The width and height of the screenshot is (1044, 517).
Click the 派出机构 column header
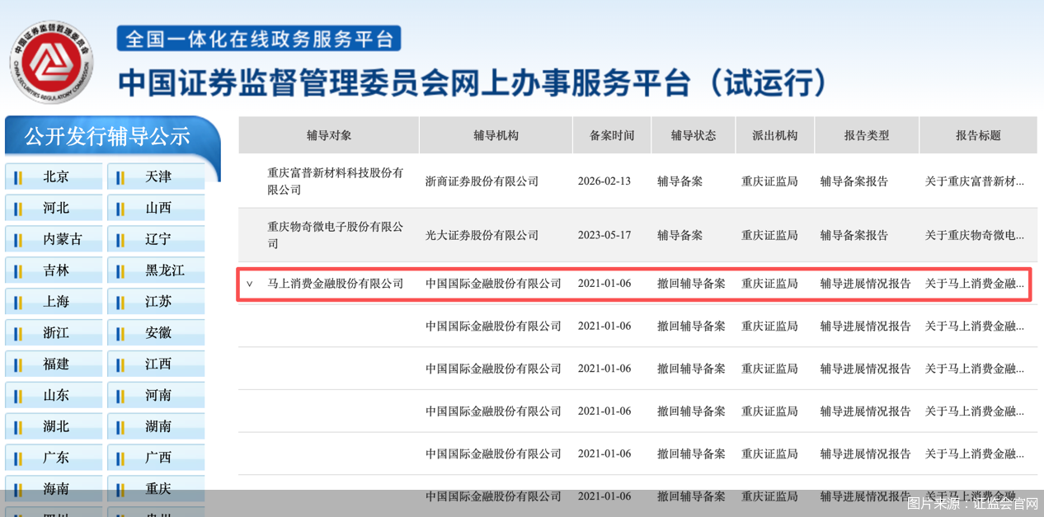[x=775, y=135]
